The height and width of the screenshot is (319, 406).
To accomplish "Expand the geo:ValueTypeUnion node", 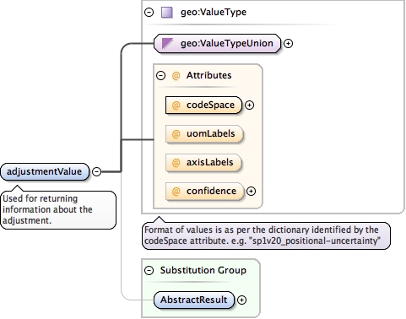I will coord(288,44).
